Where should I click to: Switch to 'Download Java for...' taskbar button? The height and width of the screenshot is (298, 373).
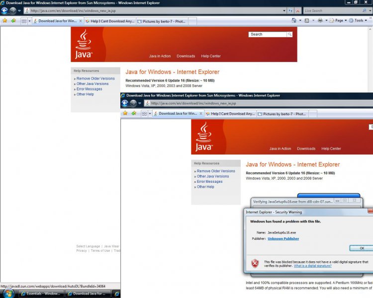88,294
